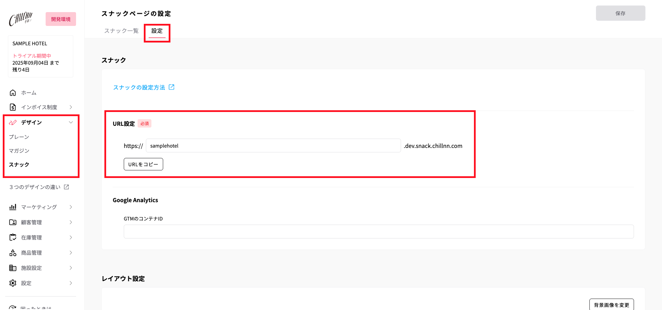Viewport: 662px width, 310px height.
Task: Click the CHILLNN logo icon
Action: click(x=20, y=19)
